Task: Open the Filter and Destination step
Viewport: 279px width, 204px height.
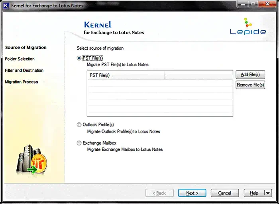Action: [24, 70]
